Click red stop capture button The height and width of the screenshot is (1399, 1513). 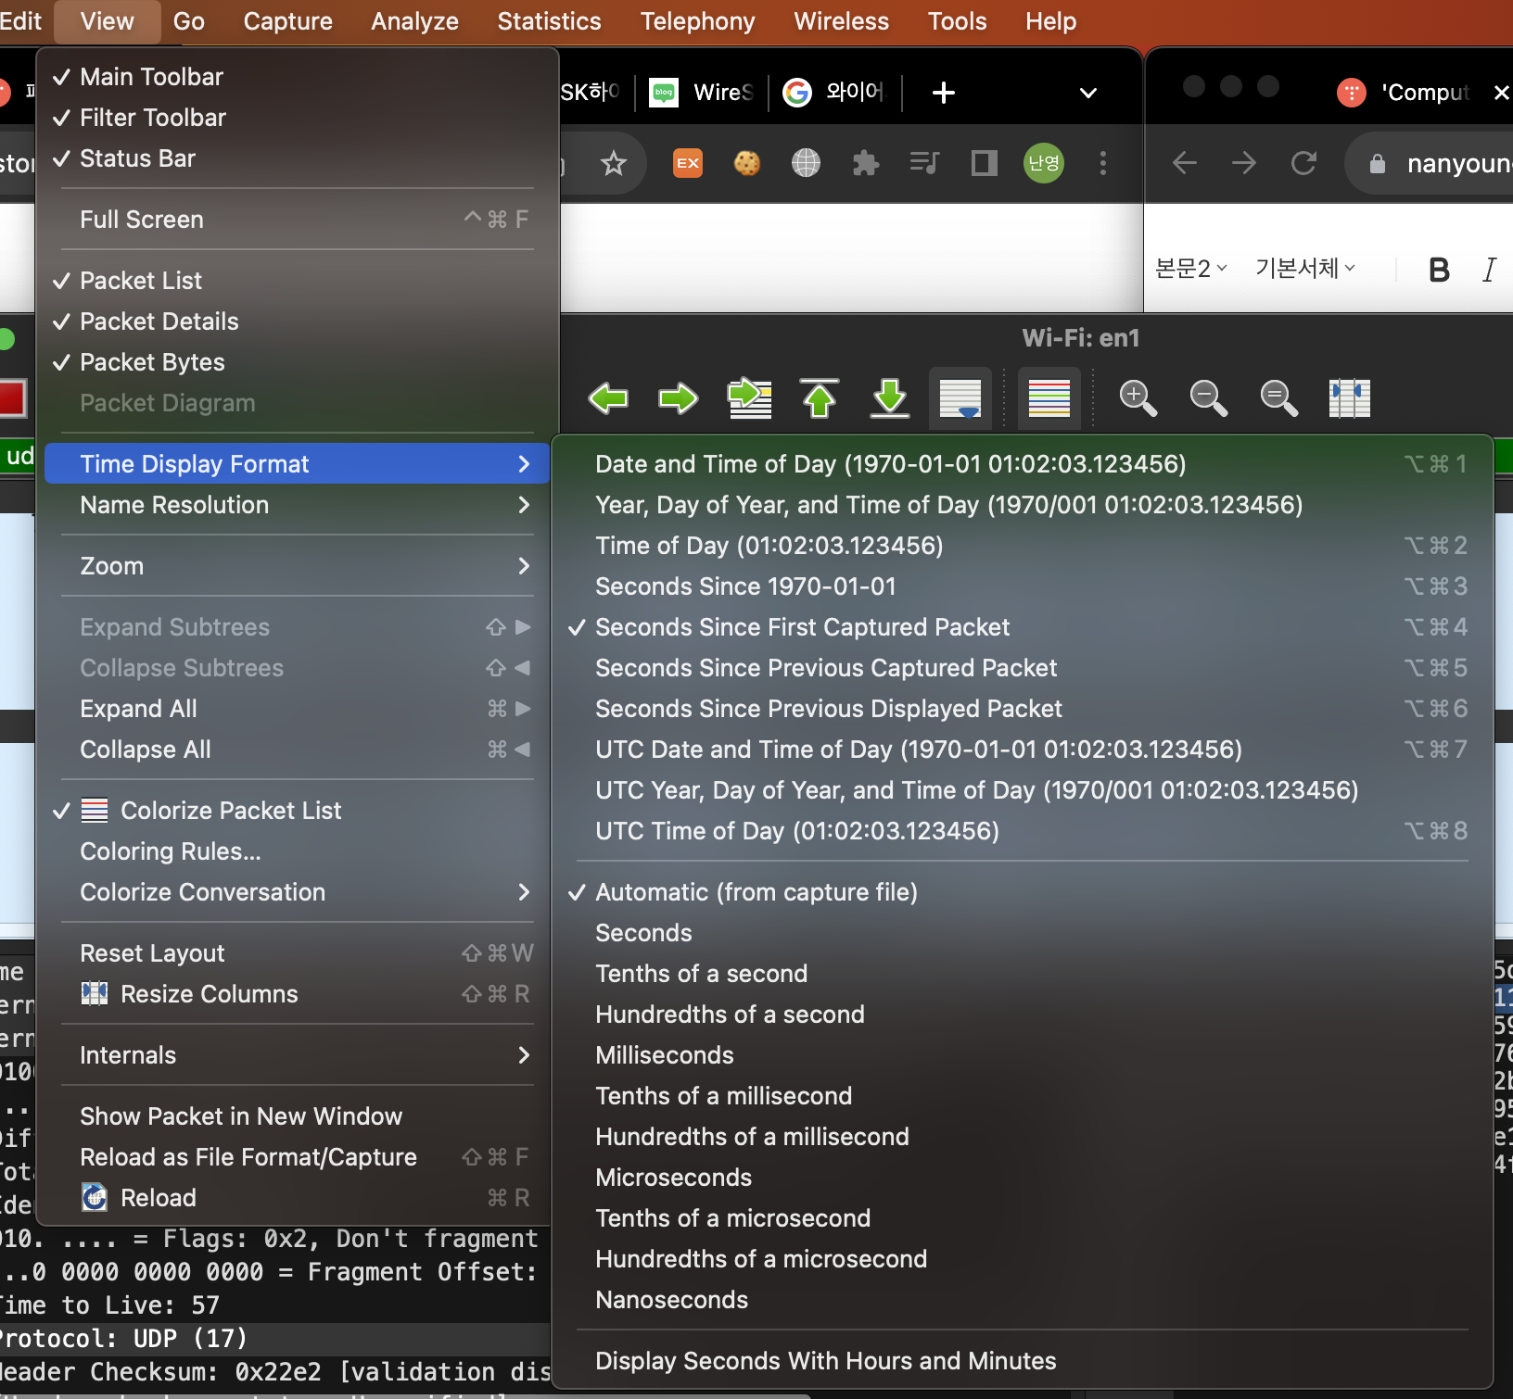12,398
